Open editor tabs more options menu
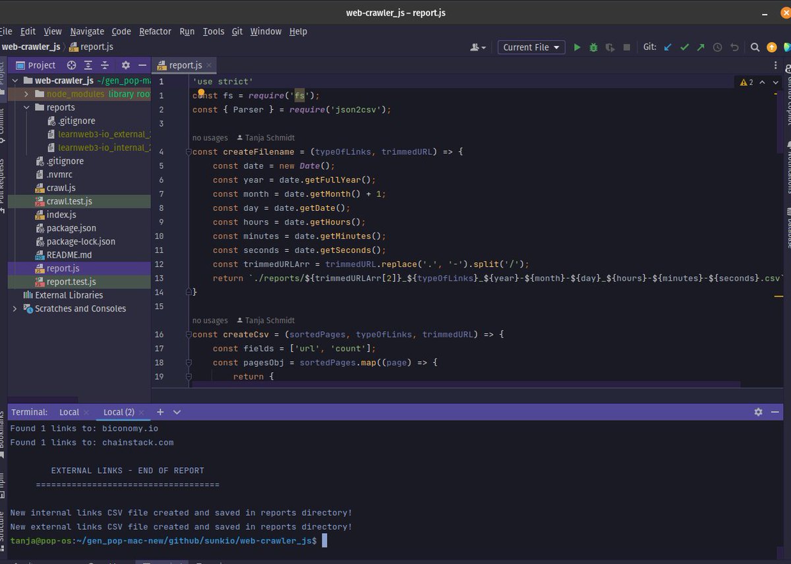Screen dimensions: 791x564 tap(775, 65)
